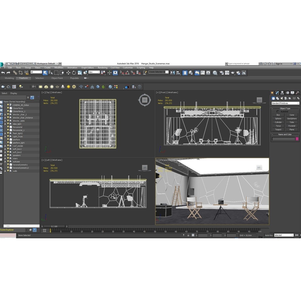Activate the Unlink Selection tool
This screenshot has width=301, height=301.
[21, 73]
